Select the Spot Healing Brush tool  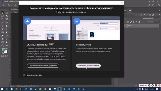[7, 22]
